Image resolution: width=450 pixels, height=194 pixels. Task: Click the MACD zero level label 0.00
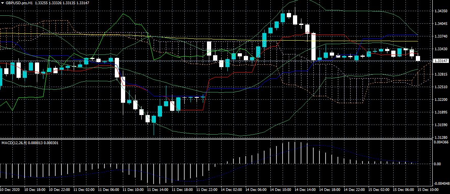(437, 164)
